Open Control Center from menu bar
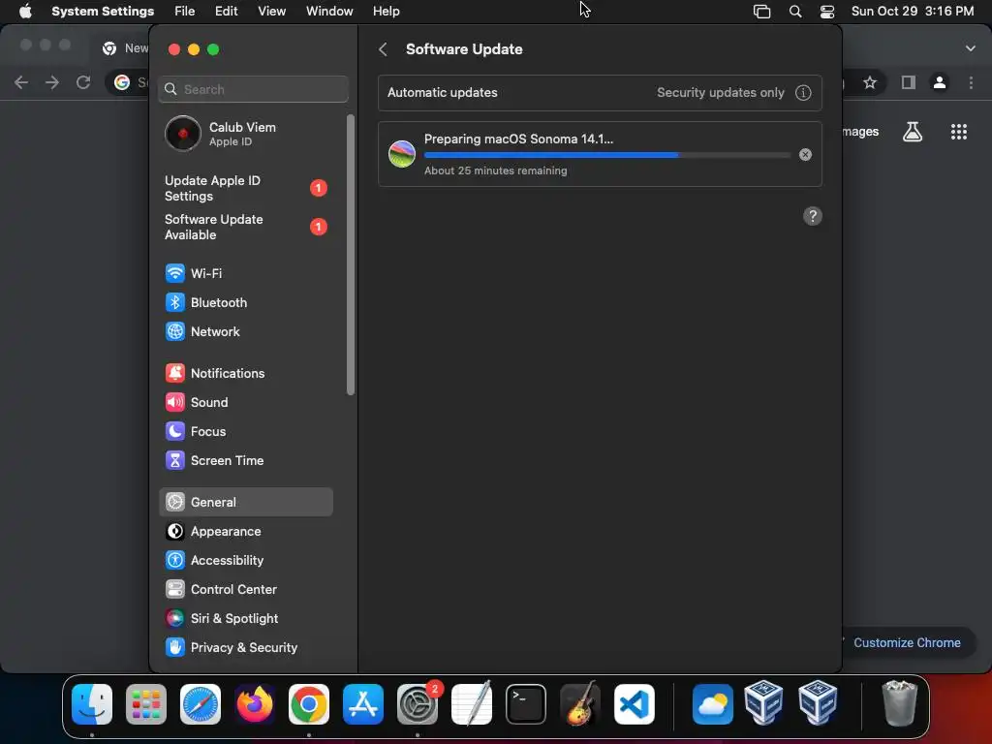992x744 pixels. (x=827, y=12)
